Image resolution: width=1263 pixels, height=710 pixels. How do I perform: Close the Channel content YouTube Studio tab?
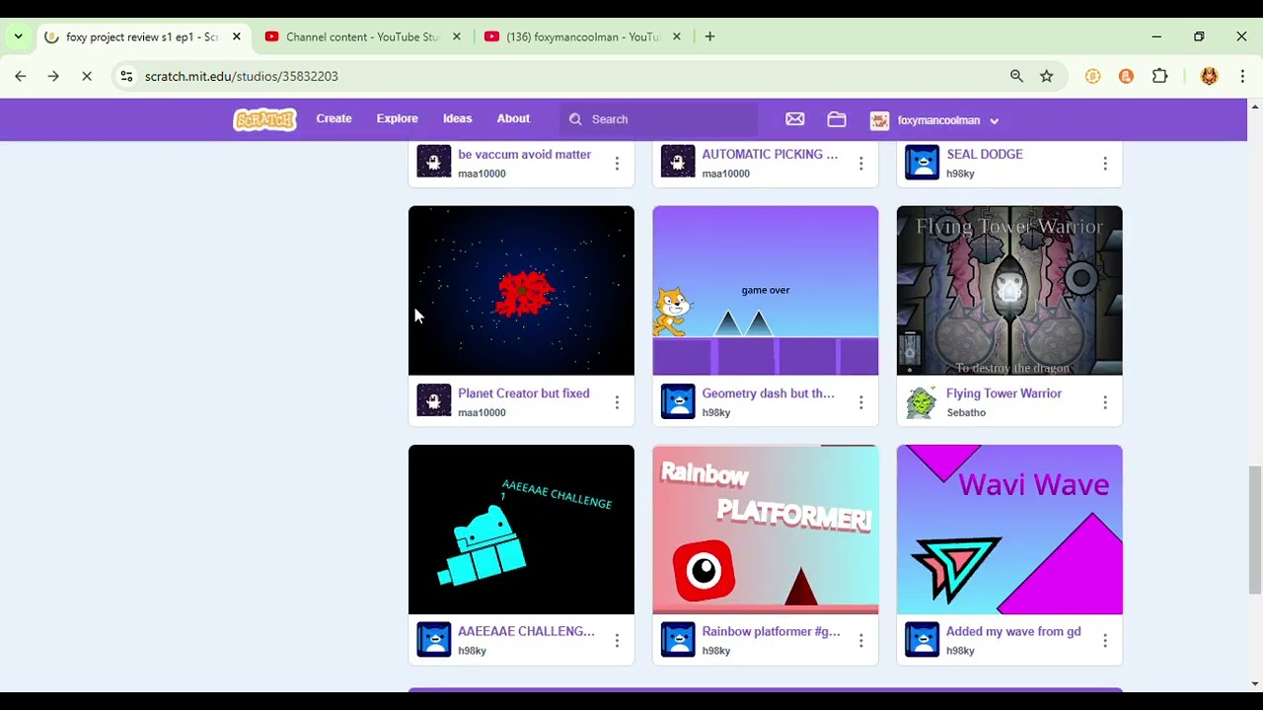pyautogui.click(x=456, y=36)
